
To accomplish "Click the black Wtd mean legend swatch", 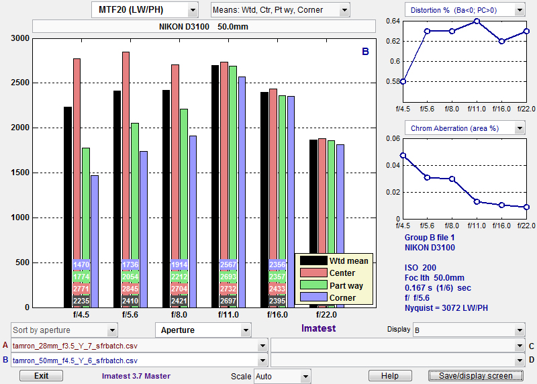I will [313, 260].
